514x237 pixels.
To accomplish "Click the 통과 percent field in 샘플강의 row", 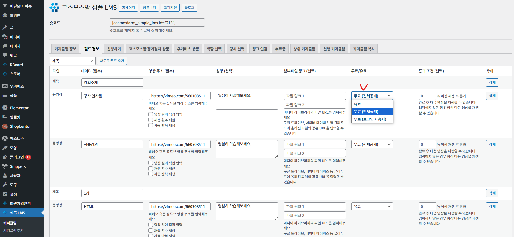I will (427, 145).
